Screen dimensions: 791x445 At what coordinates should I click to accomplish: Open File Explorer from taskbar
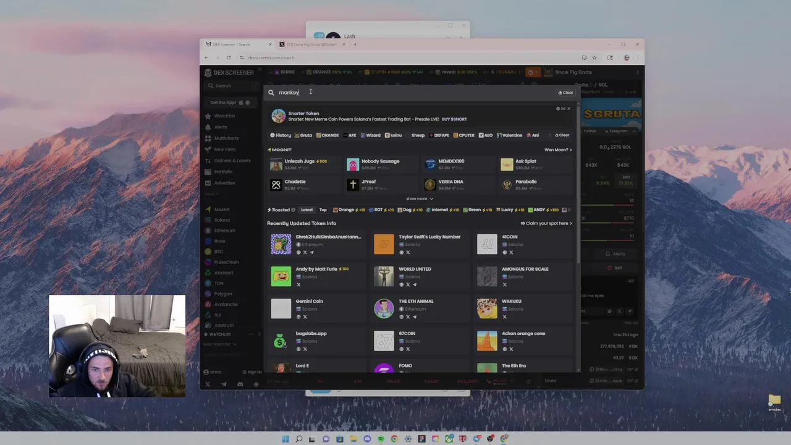pos(353,439)
